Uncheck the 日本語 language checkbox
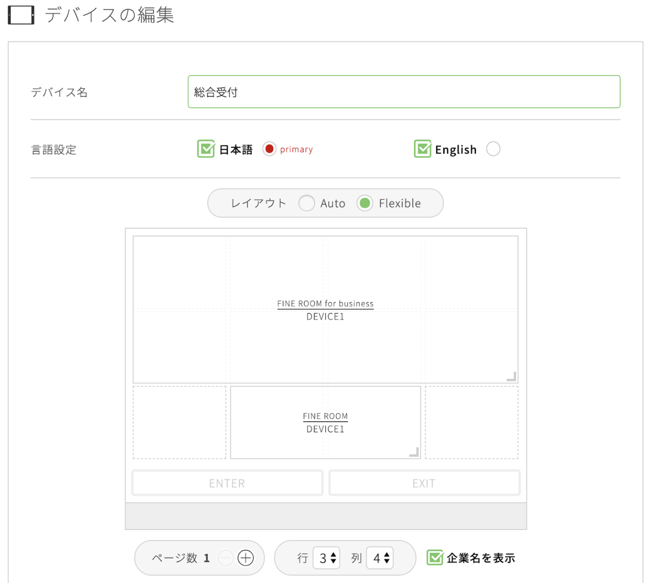Image resolution: width=652 pixels, height=583 pixels. click(x=206, y=149)
